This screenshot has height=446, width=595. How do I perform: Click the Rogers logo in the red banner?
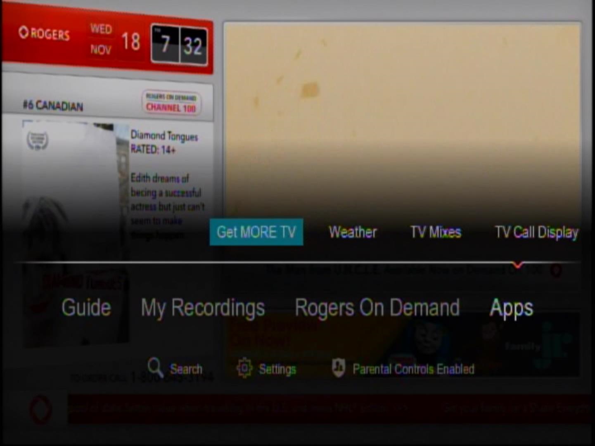click(44, 33)
